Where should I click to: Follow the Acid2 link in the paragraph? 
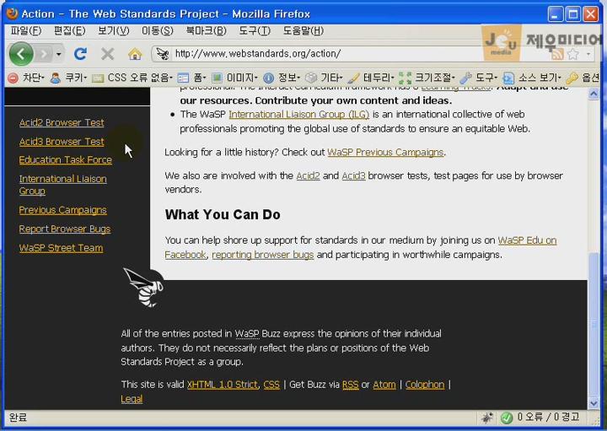309,175
